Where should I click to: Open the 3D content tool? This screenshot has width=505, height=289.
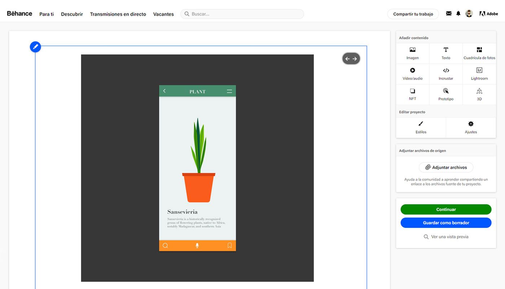tap(479, 94)
